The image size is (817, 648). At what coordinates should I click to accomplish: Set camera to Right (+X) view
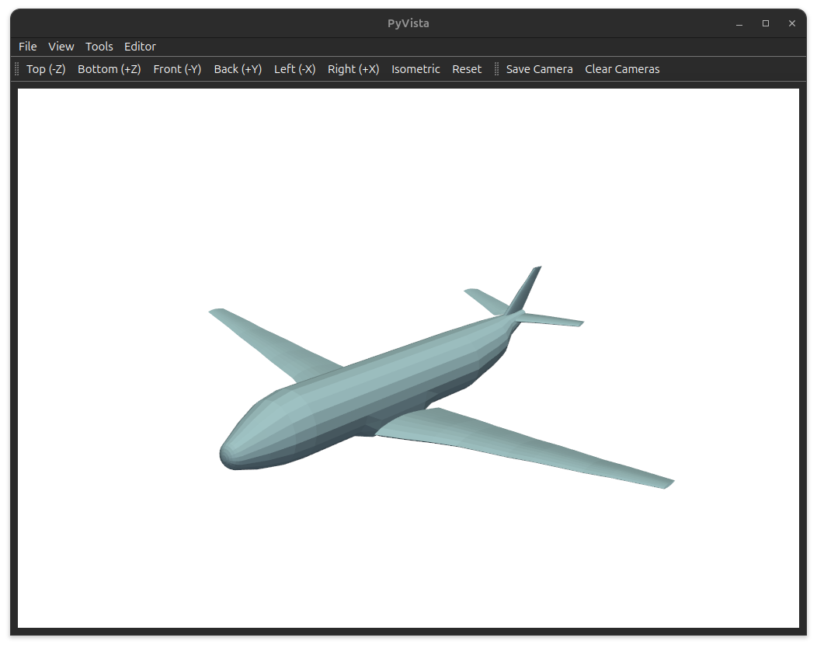pyautogui.click(x=353, y=69)
